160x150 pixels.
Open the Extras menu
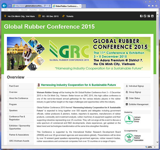click(42, 10)
